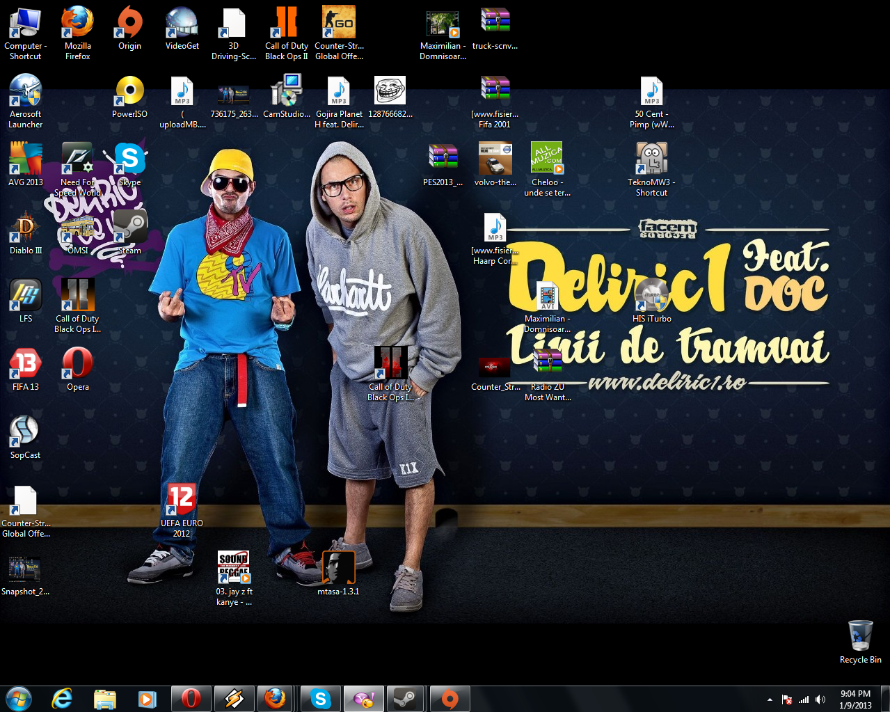
Task: Click the Show desktop button
Action: pos(885,699)
